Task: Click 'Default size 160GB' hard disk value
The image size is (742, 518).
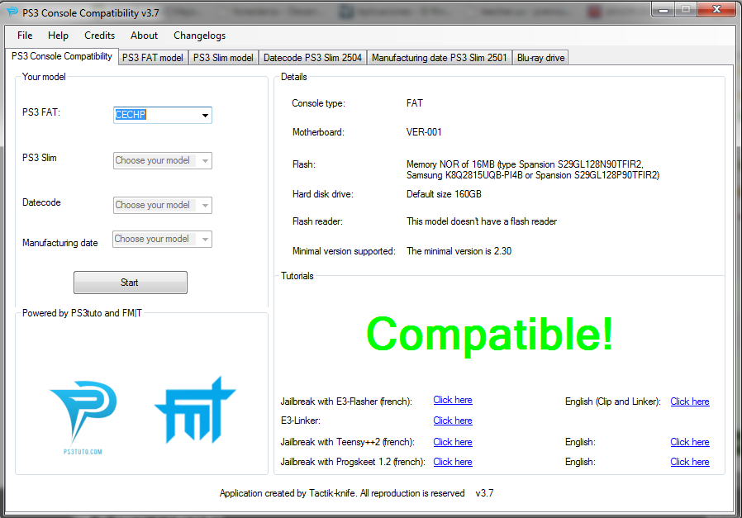Action: [444, 194]
